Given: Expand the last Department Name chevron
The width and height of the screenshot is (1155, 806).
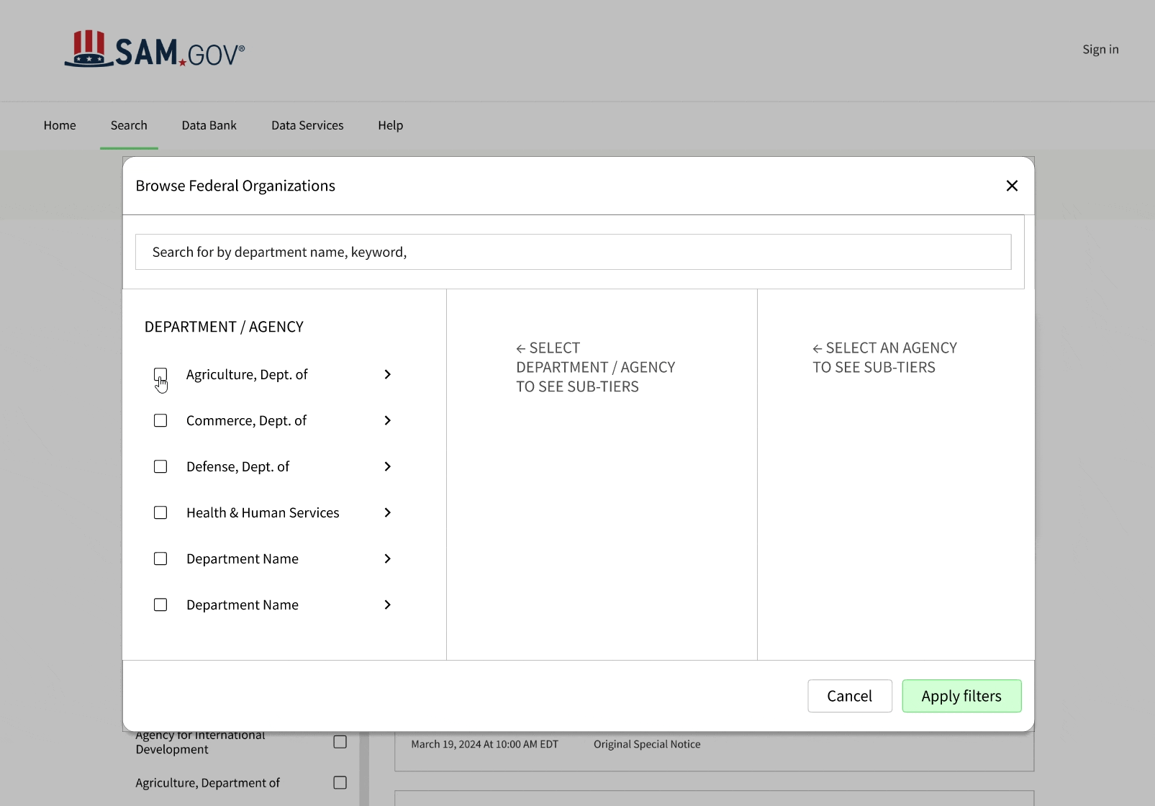Looking at the screenshot, I should tap(387, 604).
